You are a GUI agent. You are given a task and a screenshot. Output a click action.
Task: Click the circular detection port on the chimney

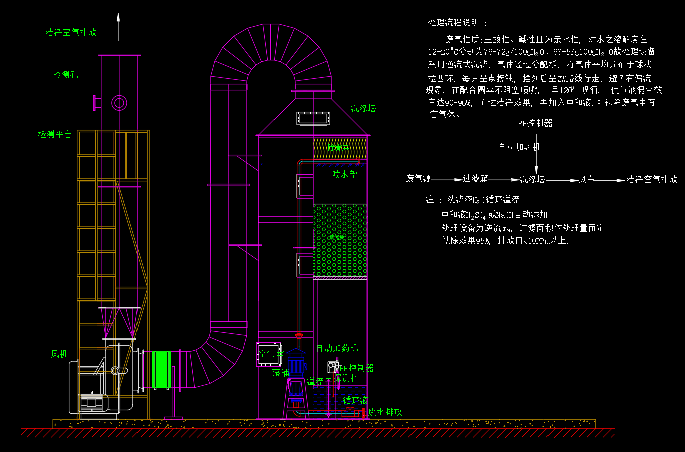[119, 103]
